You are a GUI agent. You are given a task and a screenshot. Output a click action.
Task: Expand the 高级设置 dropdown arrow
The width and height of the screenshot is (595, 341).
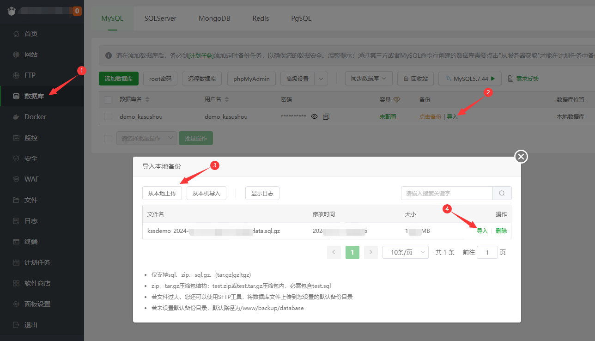point(321,79)
